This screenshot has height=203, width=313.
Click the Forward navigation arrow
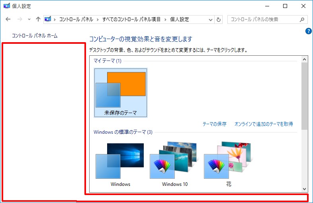20,20
